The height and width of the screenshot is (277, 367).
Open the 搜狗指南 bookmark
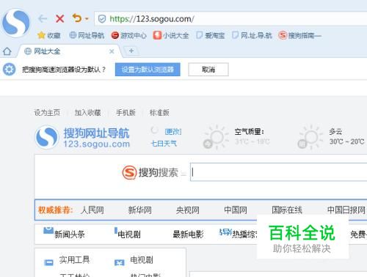point(300,35)
